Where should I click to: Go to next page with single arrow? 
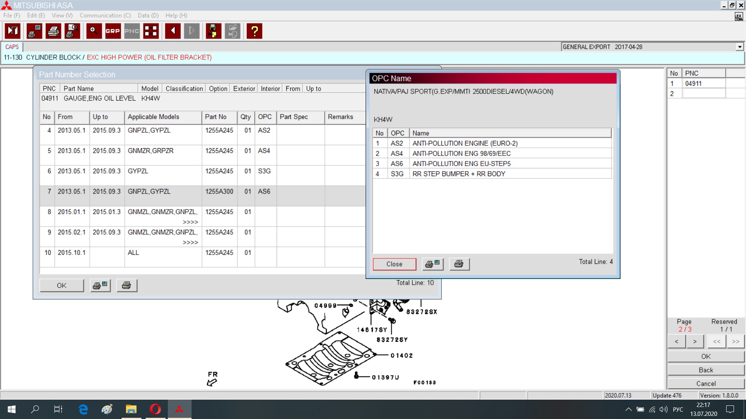tap(695, 341)
